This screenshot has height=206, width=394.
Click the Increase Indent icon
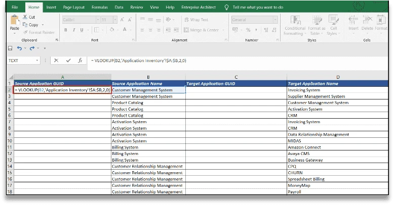(x=176, y=30)
